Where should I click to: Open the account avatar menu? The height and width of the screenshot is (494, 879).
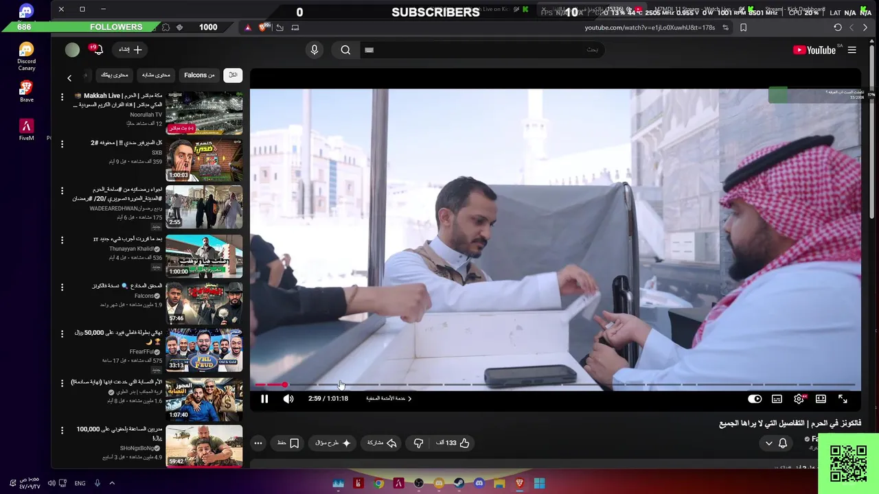pyautogui.click(x=72, y=50)
